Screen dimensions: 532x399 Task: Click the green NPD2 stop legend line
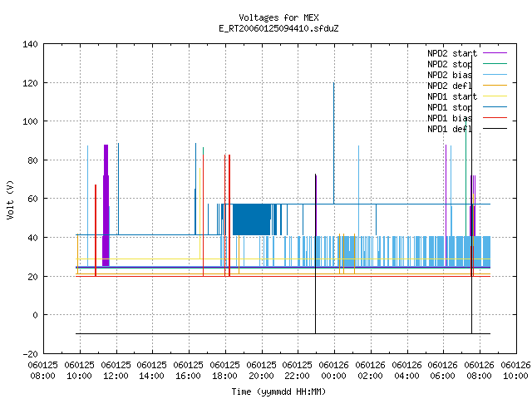click(x=495, y=63)
